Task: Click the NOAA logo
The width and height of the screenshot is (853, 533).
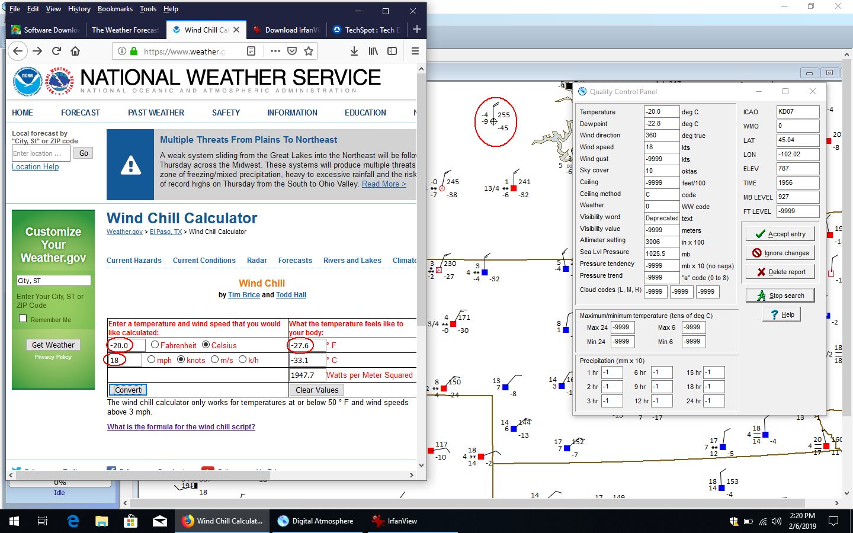Action: click(27, 82)
